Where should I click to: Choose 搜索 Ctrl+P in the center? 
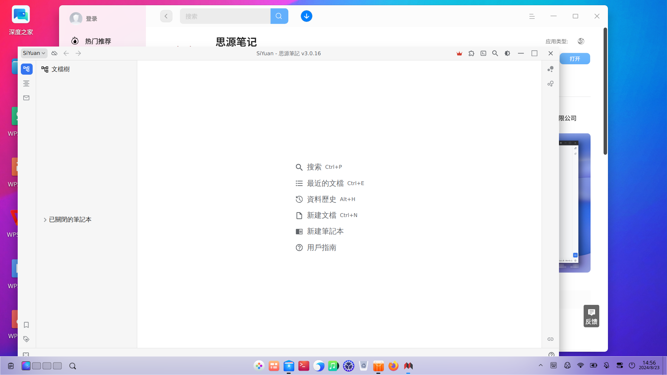[x=319, y=167]
